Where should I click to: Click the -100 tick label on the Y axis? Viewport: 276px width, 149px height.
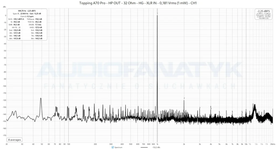[x=4, y=86]
